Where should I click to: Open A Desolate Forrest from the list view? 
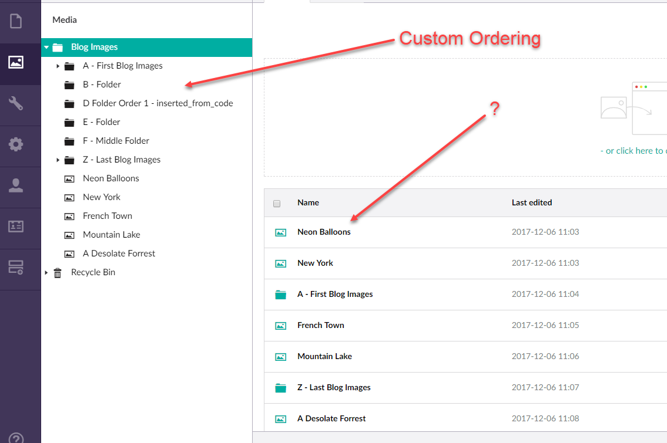[x=331, y=418]
